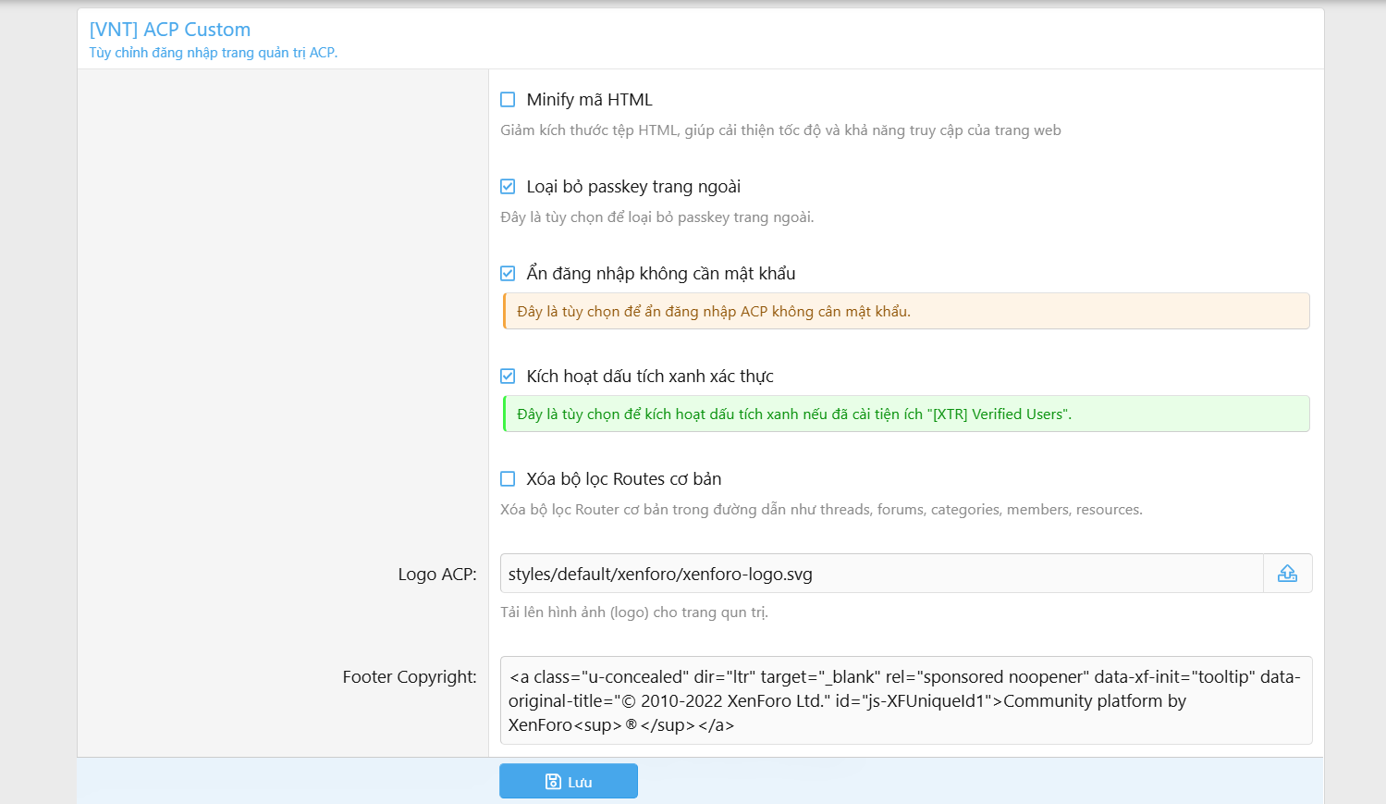Focus the Logo ACP path input field

(882, 574)
